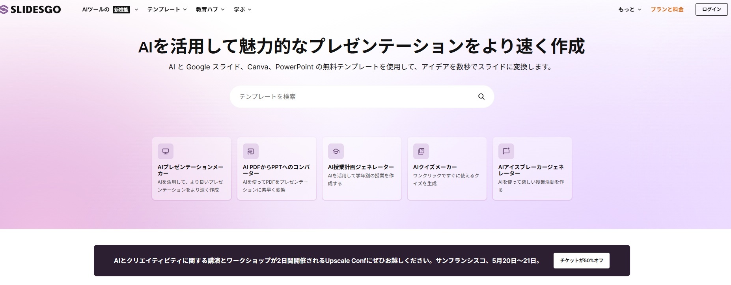
Task: Click the AIクイズメーカー quiz icon
Action: pos(421,151)
